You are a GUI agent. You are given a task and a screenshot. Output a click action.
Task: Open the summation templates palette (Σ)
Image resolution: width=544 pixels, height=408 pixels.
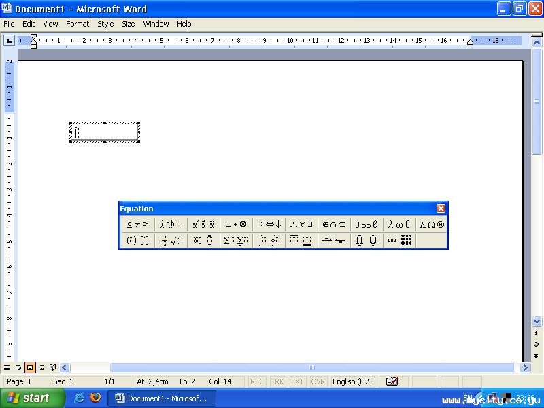coord(236,240)
